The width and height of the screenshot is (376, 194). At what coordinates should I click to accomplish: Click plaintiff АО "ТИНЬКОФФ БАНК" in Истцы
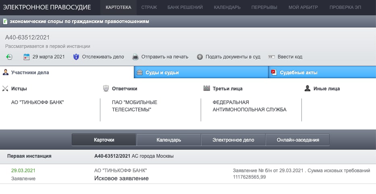pos(37,102)
